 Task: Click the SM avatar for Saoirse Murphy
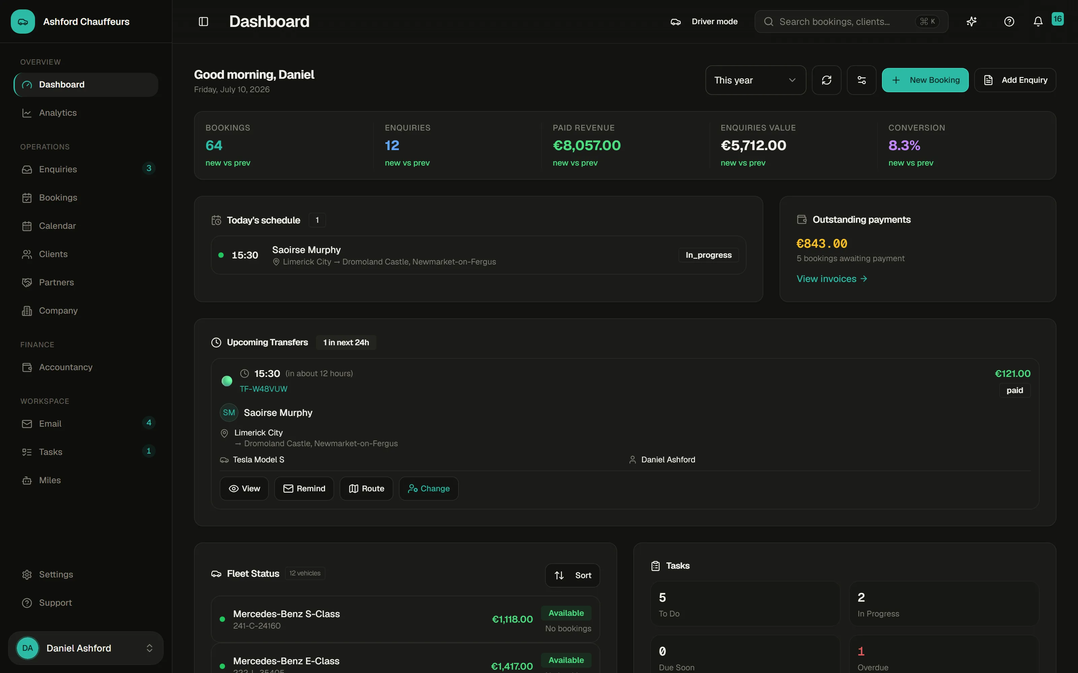coord(229,413)
